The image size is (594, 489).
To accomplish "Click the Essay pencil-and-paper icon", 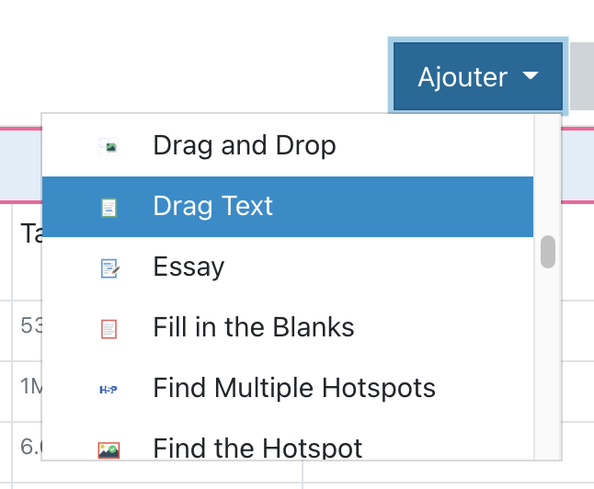I will (x=109, y=267).
